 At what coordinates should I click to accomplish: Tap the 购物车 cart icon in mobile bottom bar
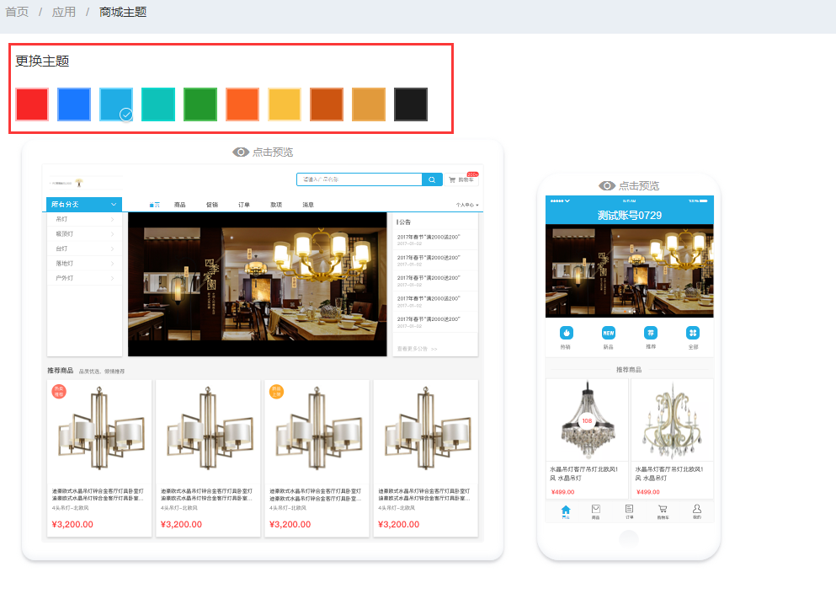663,510
